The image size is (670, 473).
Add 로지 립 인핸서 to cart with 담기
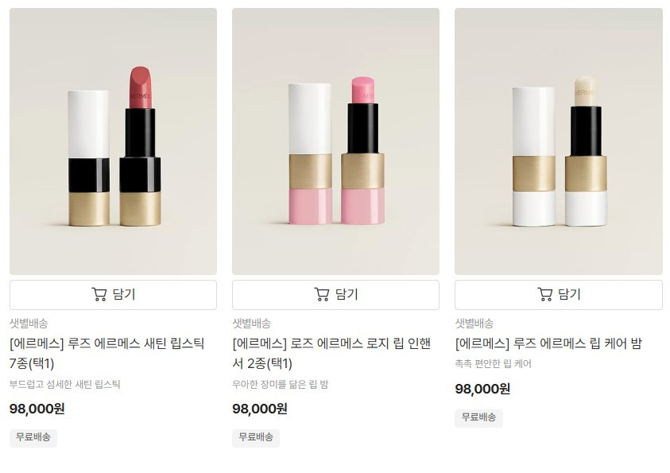coord(335,295)
